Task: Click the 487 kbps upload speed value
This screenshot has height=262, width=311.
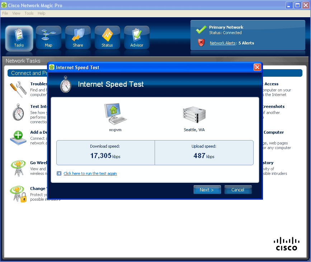Action: tap(204, 156)
